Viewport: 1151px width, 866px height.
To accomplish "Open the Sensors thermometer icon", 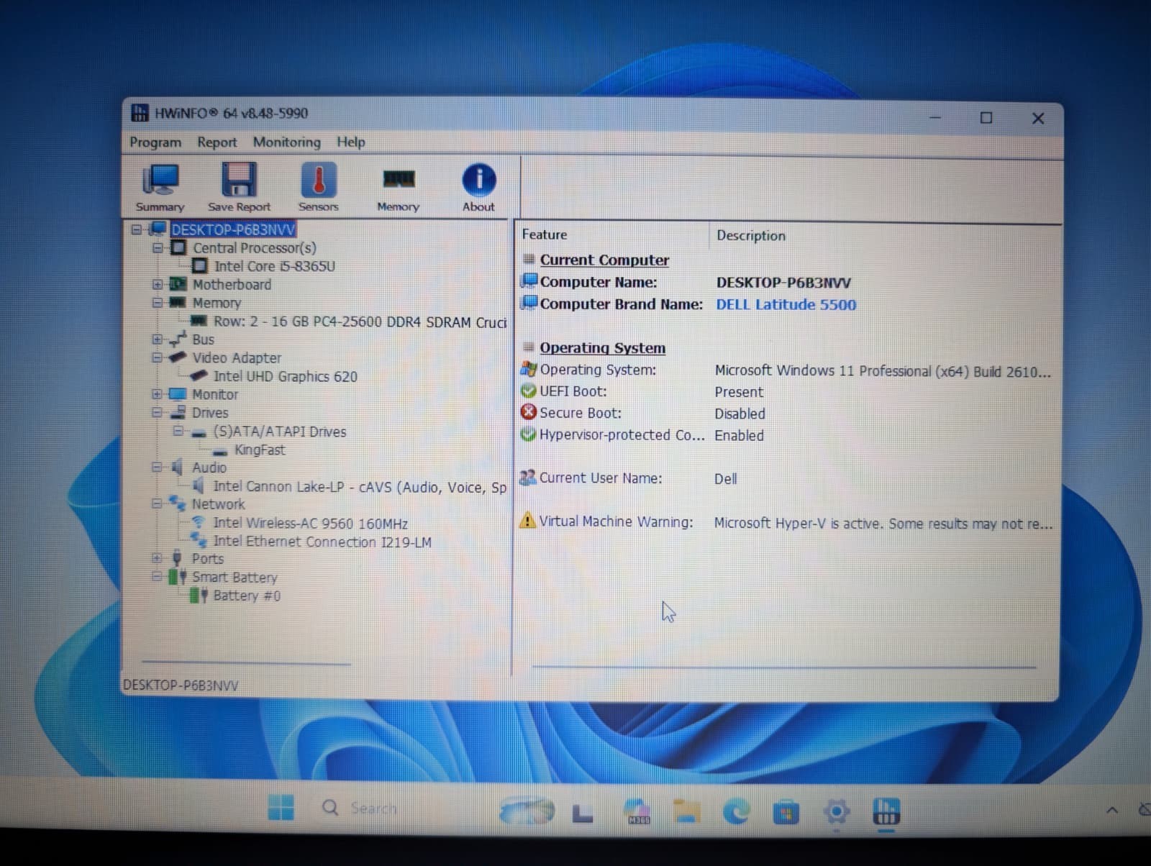I will [318, 180].
